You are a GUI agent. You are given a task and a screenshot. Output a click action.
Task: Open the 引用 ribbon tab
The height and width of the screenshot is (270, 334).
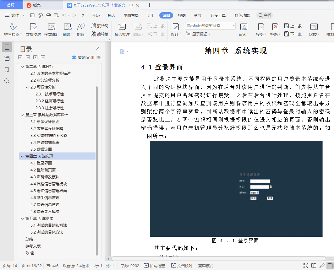[150, 15]
